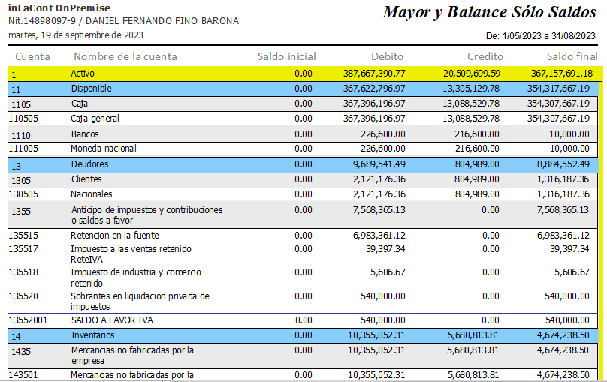Click account code 135518

[x=23, y=272]
